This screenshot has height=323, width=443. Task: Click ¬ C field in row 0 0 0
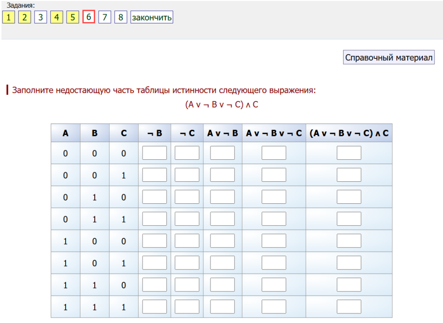pyautogui.click(x=187, y=153)
